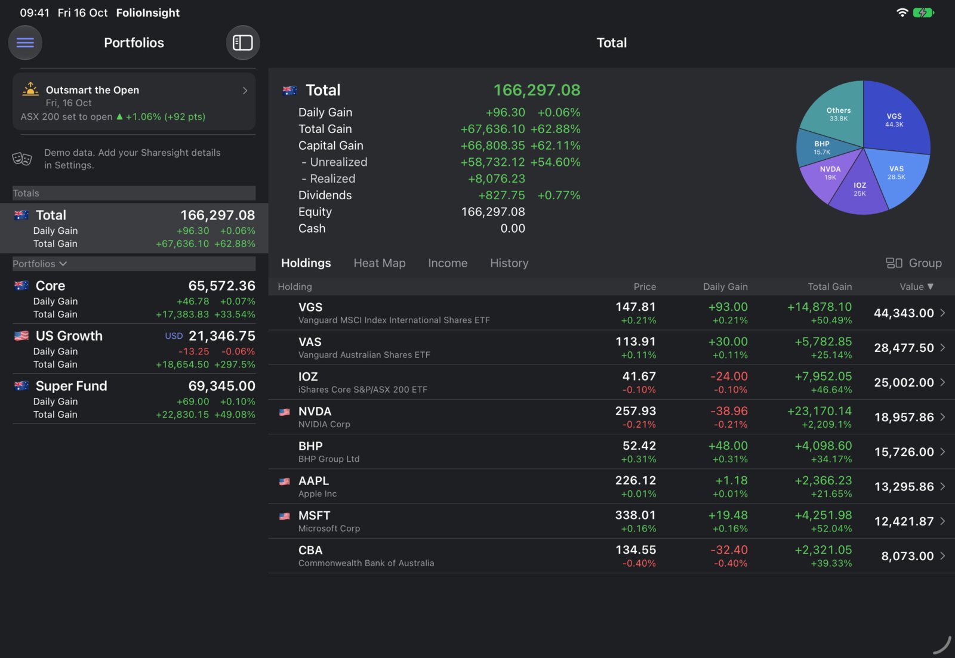Click the theater masks demo data icon

click(x=22, y=159)
